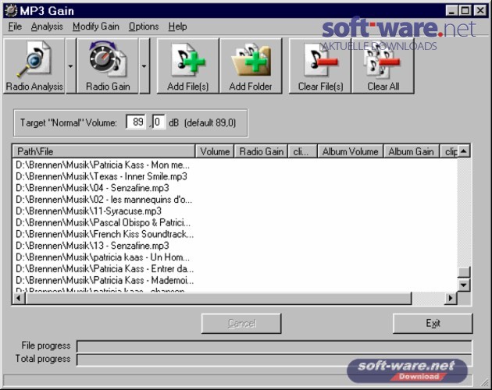Click the truncated 'cli...' column header
The width and height of the screenshot is (492, 390).
(302, 151)
